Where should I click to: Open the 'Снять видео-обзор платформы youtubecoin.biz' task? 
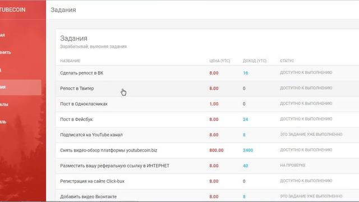pos(108,150)
